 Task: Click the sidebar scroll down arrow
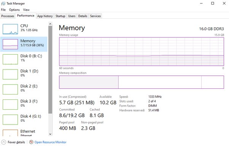pos(50,134)
